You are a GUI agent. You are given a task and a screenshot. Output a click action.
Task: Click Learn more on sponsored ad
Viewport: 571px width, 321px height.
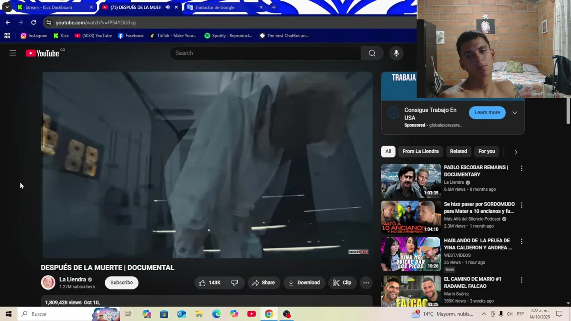click(487, 112)
